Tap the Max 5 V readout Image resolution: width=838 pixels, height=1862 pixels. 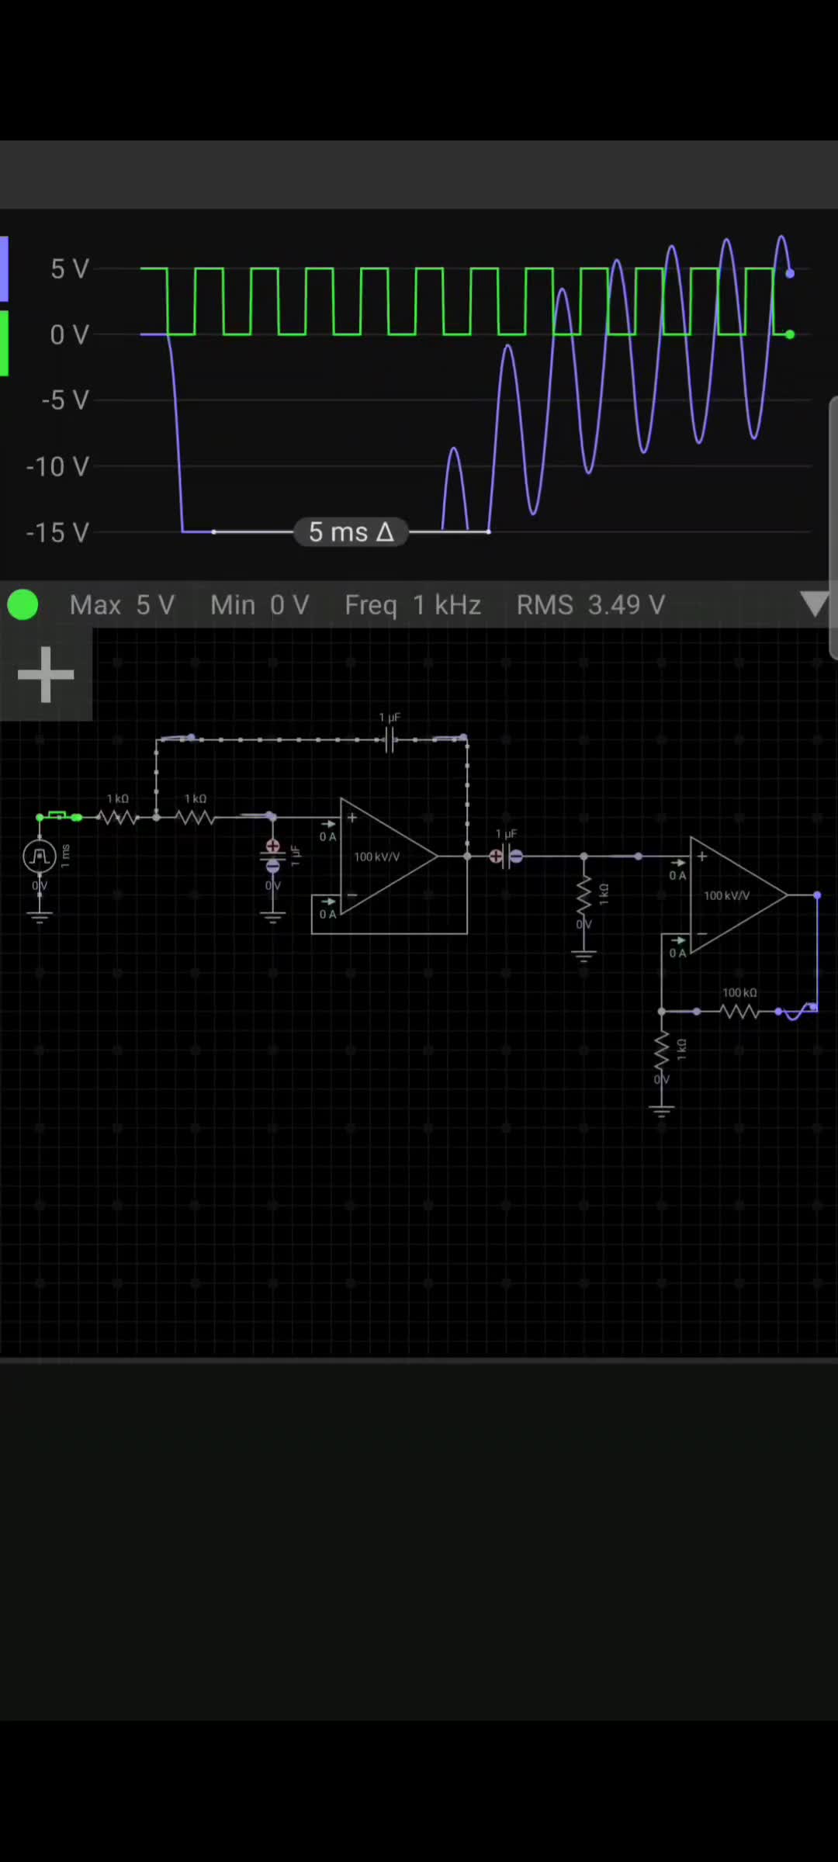tap(122, 605)
